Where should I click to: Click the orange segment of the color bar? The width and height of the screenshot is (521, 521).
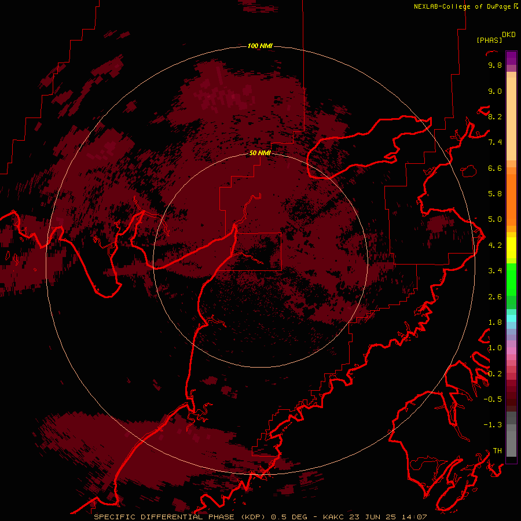(511, 199)
